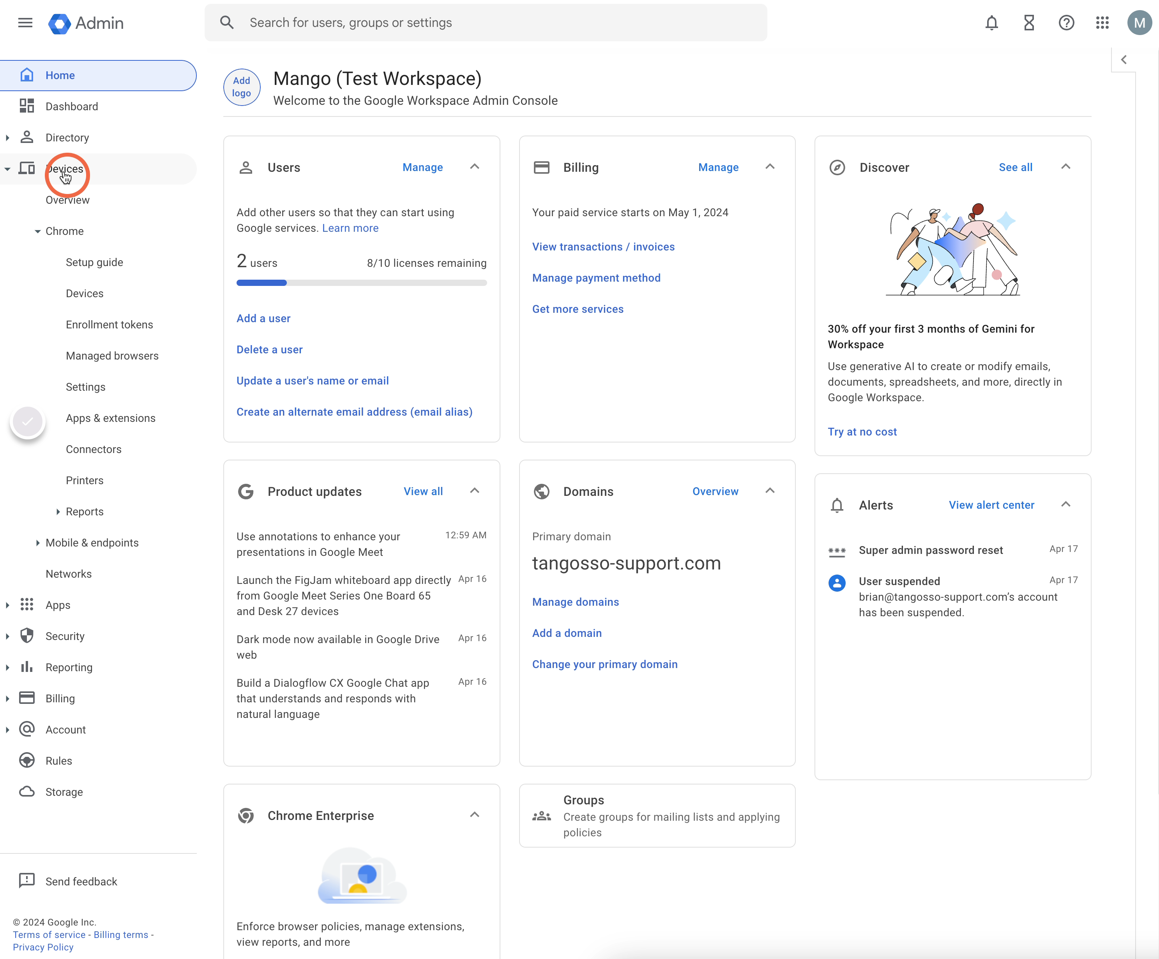Open the Google apps grid icon
The image size is (1159, 959).
(1102, 23)
